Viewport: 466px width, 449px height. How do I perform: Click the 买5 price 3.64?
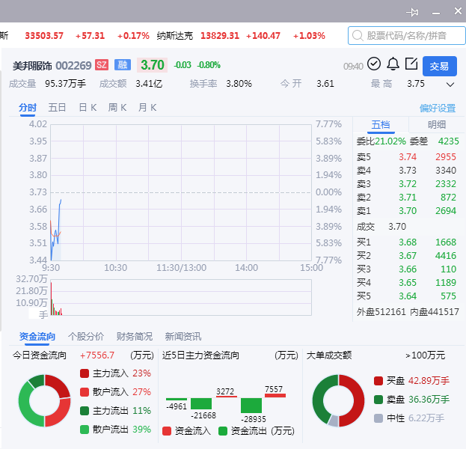coord(408,296)
